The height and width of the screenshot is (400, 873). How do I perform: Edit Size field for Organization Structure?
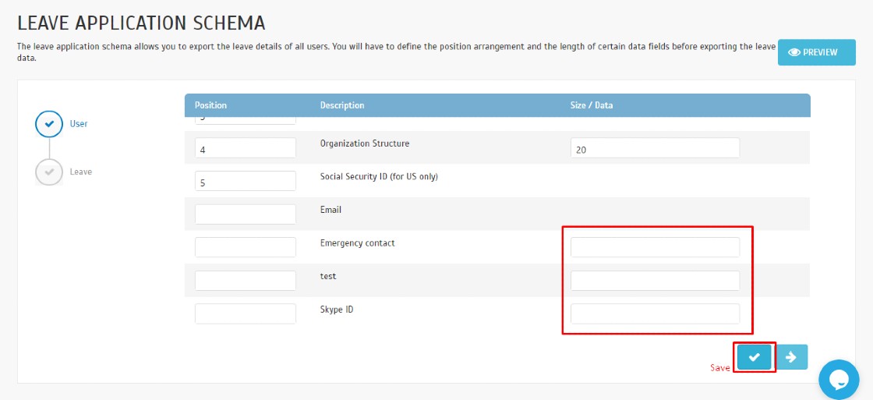coord(655,148)
